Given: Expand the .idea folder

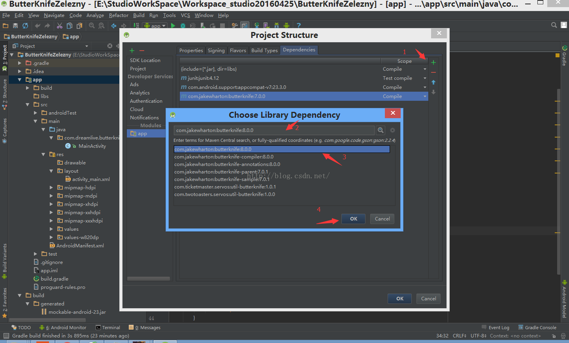Looking at the screenshot, I should (20, 72).
